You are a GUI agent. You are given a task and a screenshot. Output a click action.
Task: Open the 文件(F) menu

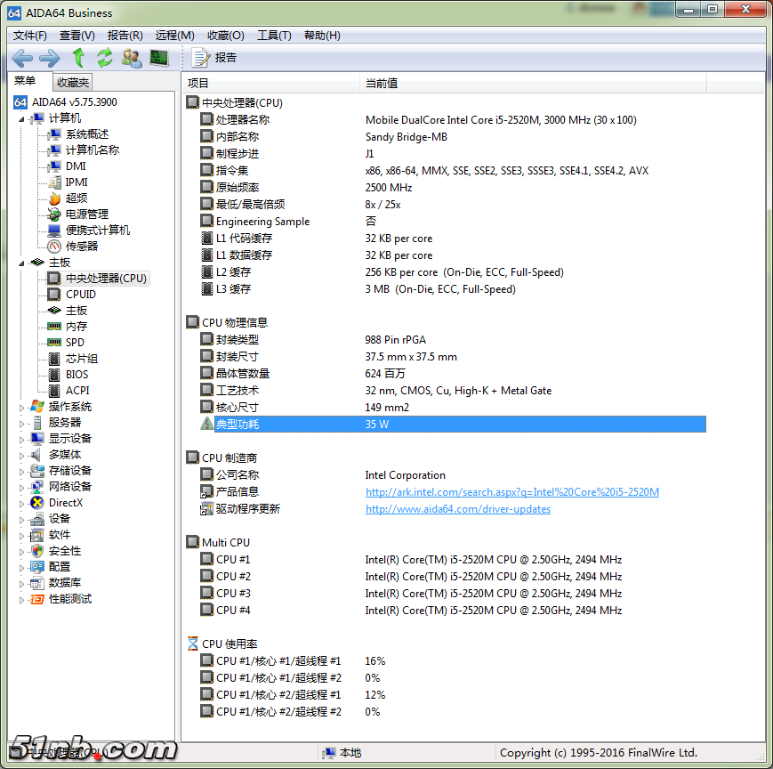tap(30, 36)
